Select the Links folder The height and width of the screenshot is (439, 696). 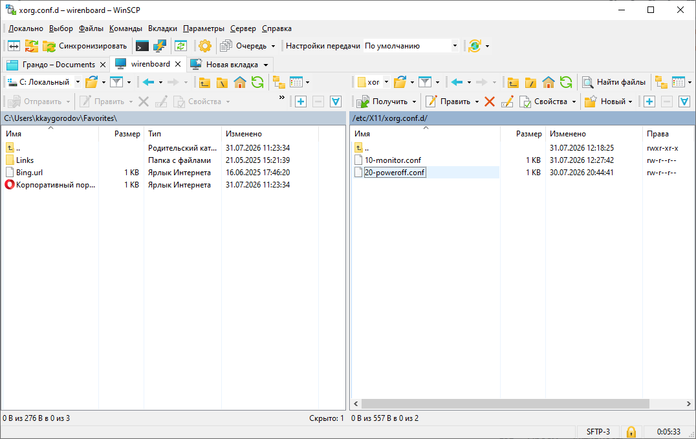(x=25, y=160)
